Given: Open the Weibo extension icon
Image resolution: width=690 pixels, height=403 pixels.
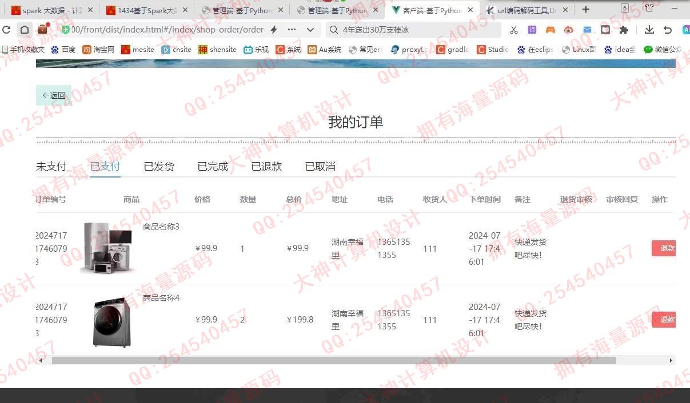Looking at the screenshot, I should (x=569, y=30).
